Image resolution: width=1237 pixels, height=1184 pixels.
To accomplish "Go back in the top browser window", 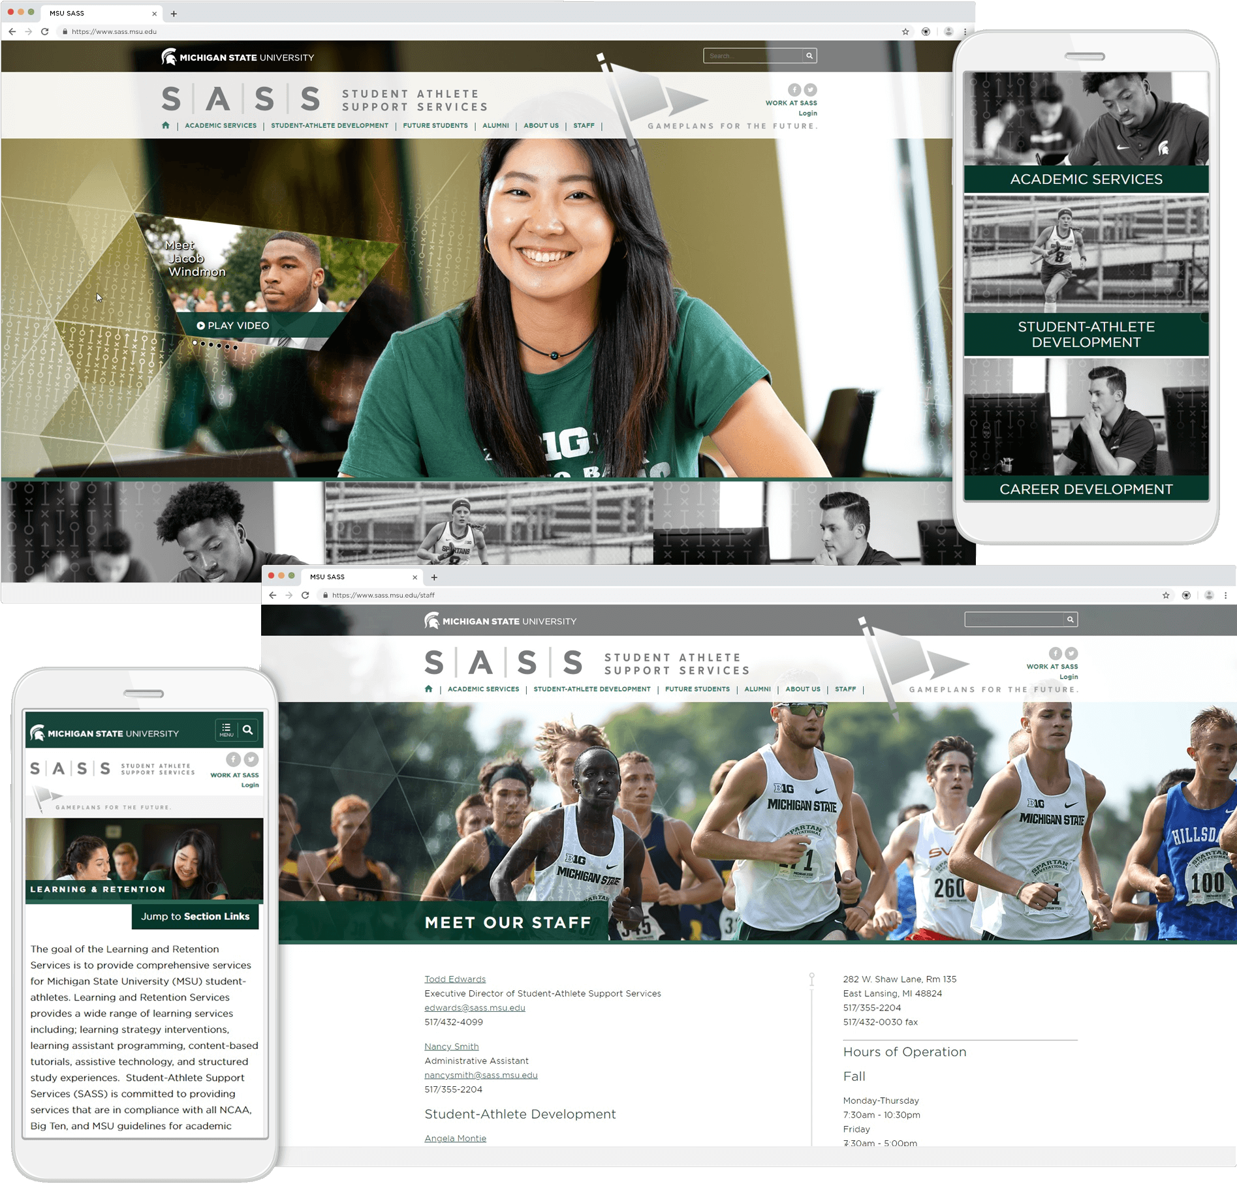I will tap(12, 31).
